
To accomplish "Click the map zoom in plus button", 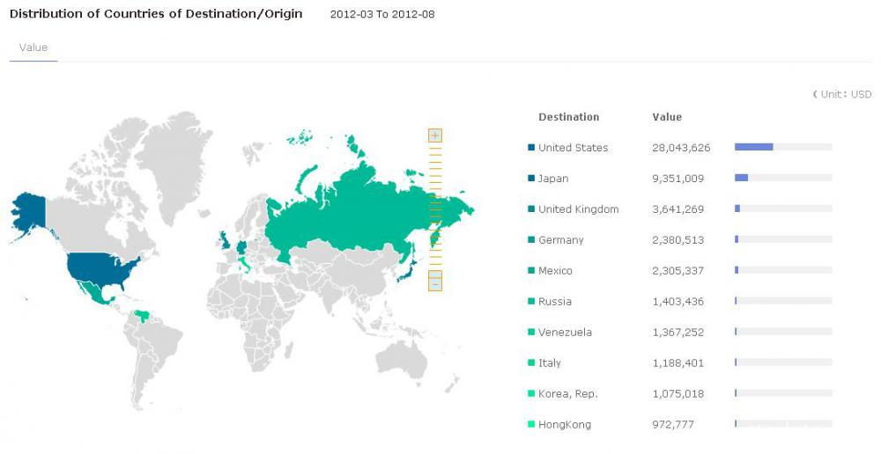I will click(435, 135).
